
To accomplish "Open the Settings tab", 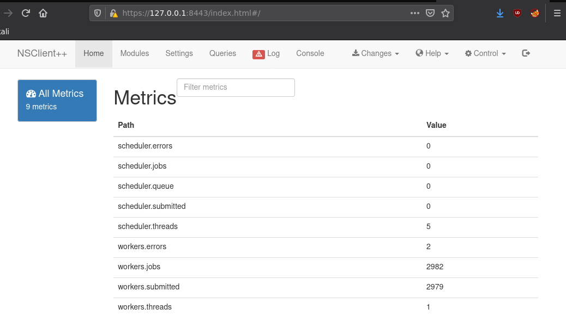I will coord(179,53).
